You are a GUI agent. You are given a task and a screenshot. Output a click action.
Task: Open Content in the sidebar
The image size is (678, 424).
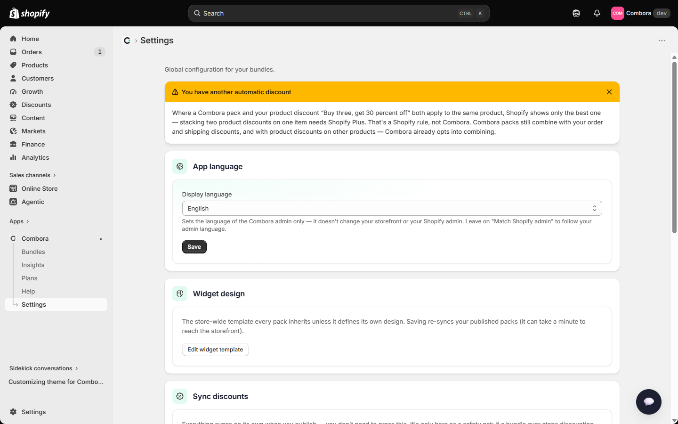[x=56, y=118]
